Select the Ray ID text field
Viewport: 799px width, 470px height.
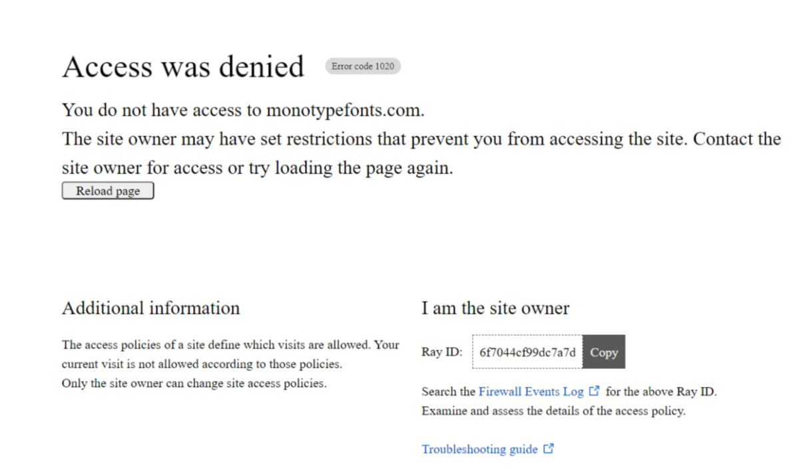point(527,352)
